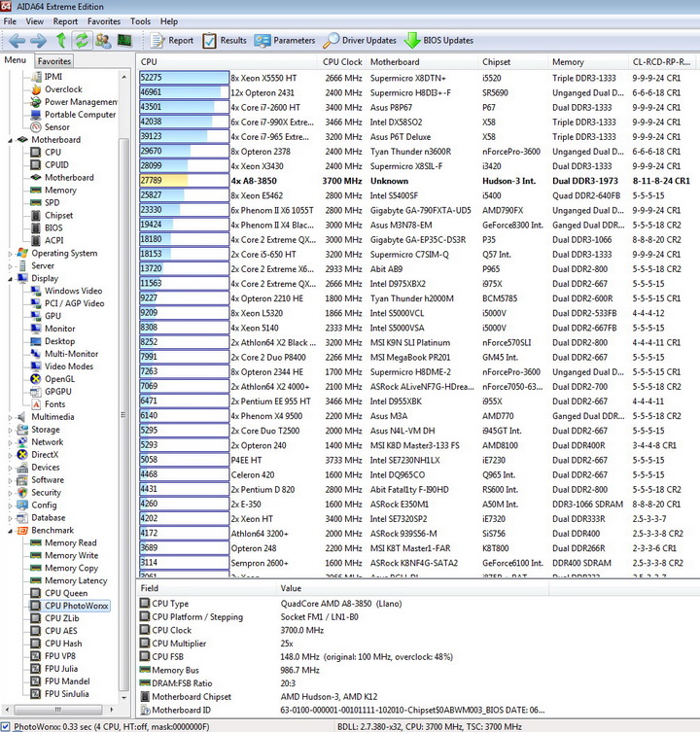Click the Field column header
Viewport: 700px width, 732px height.
[206, 589]
